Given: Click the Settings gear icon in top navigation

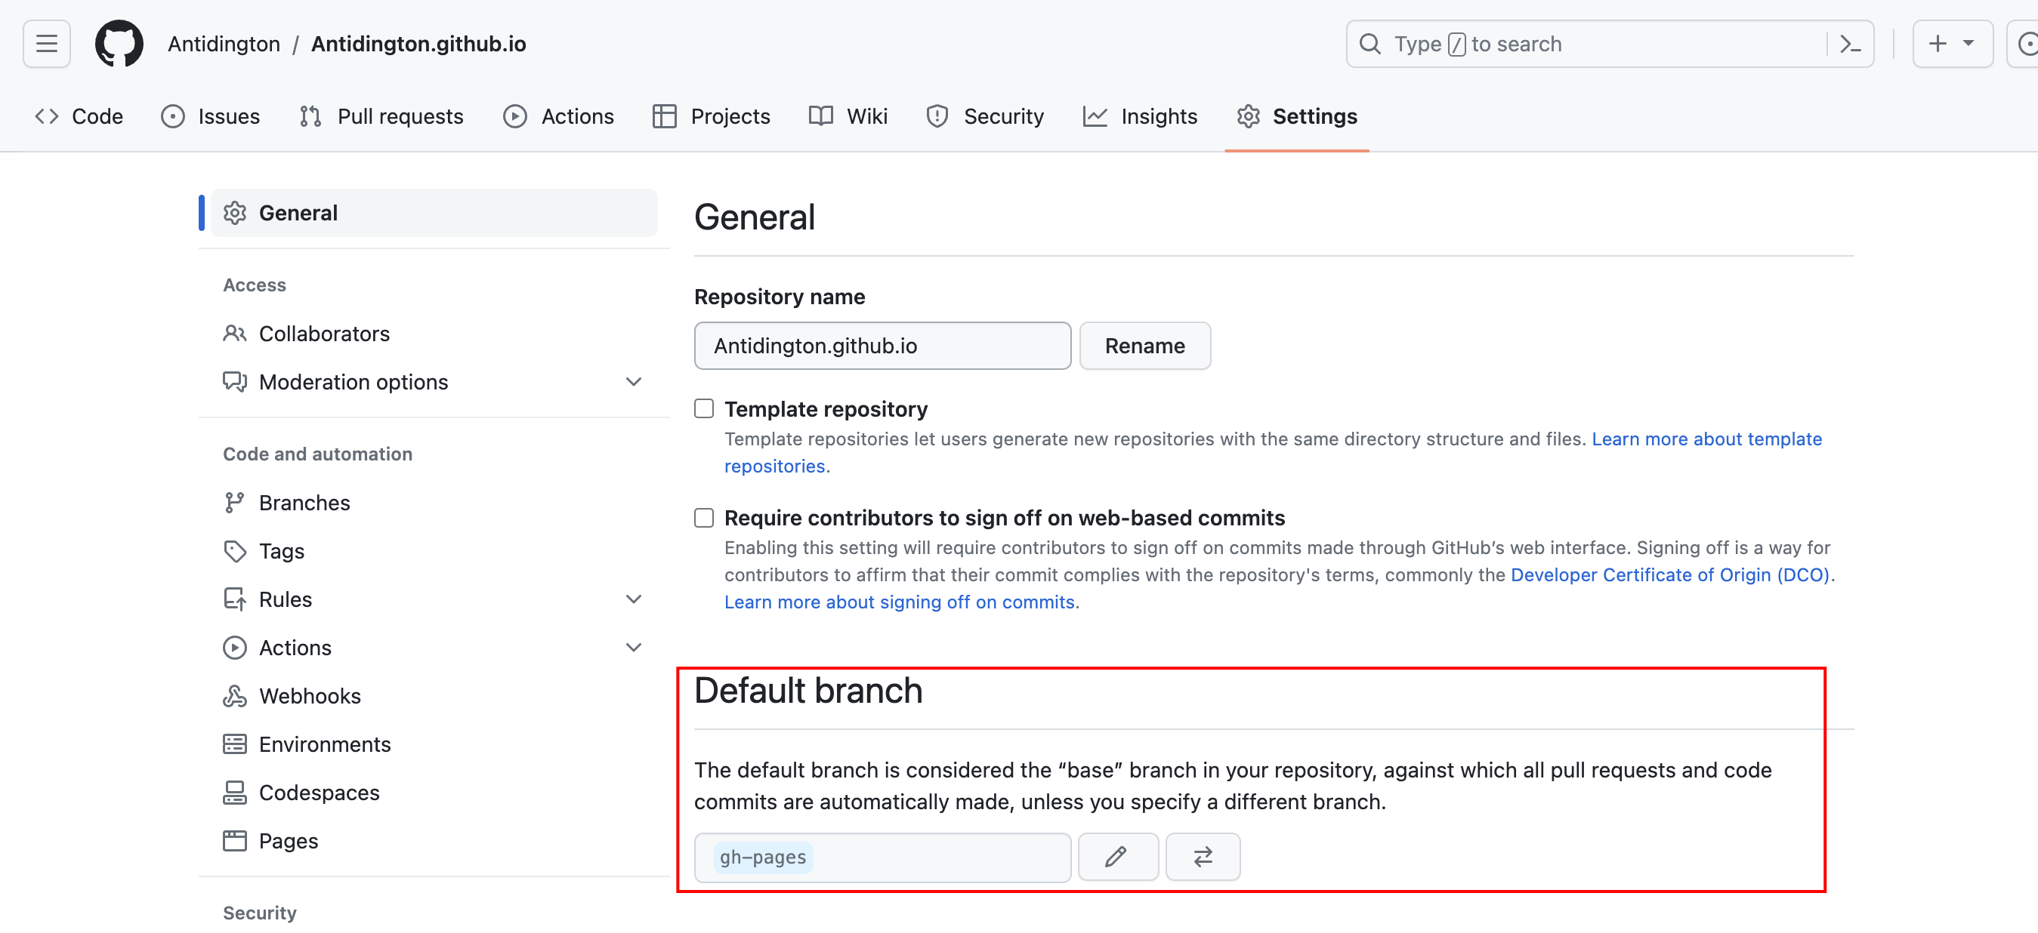Looking at the screenshot, I should 1248,116.
